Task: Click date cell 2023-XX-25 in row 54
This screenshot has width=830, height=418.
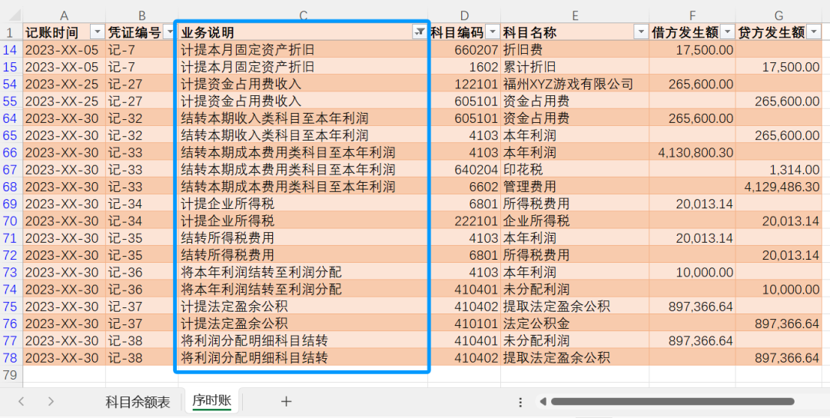Action: (64, 84)
